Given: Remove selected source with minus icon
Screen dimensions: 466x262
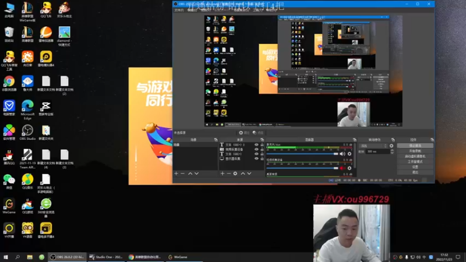Looking at the screenshot, I should 229,174.
